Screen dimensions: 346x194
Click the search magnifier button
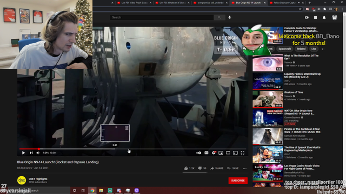click(219, 17)
